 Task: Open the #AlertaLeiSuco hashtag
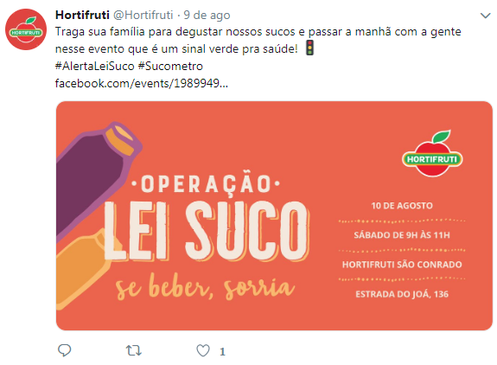click(x=95, y=66)
